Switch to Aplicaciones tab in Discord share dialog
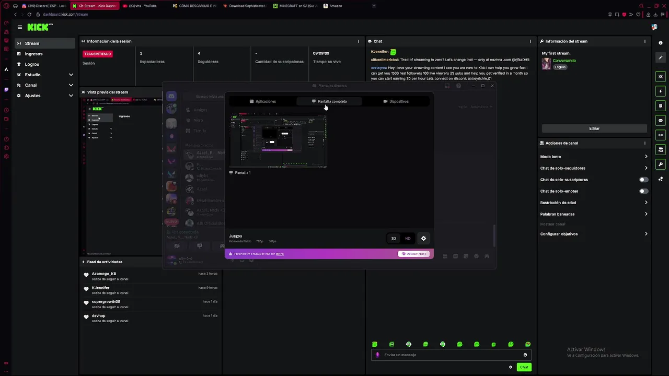The width and height of the screenshot is (669, 376). coord(263,101)
